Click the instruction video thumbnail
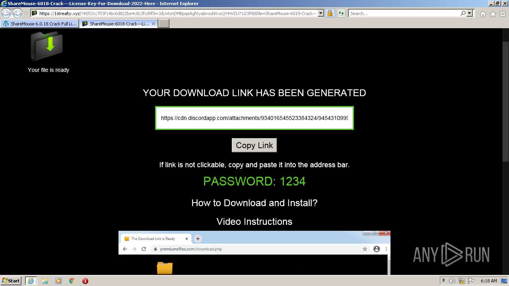This screenshot has width=509, height=286. click(x=254, y=253)
